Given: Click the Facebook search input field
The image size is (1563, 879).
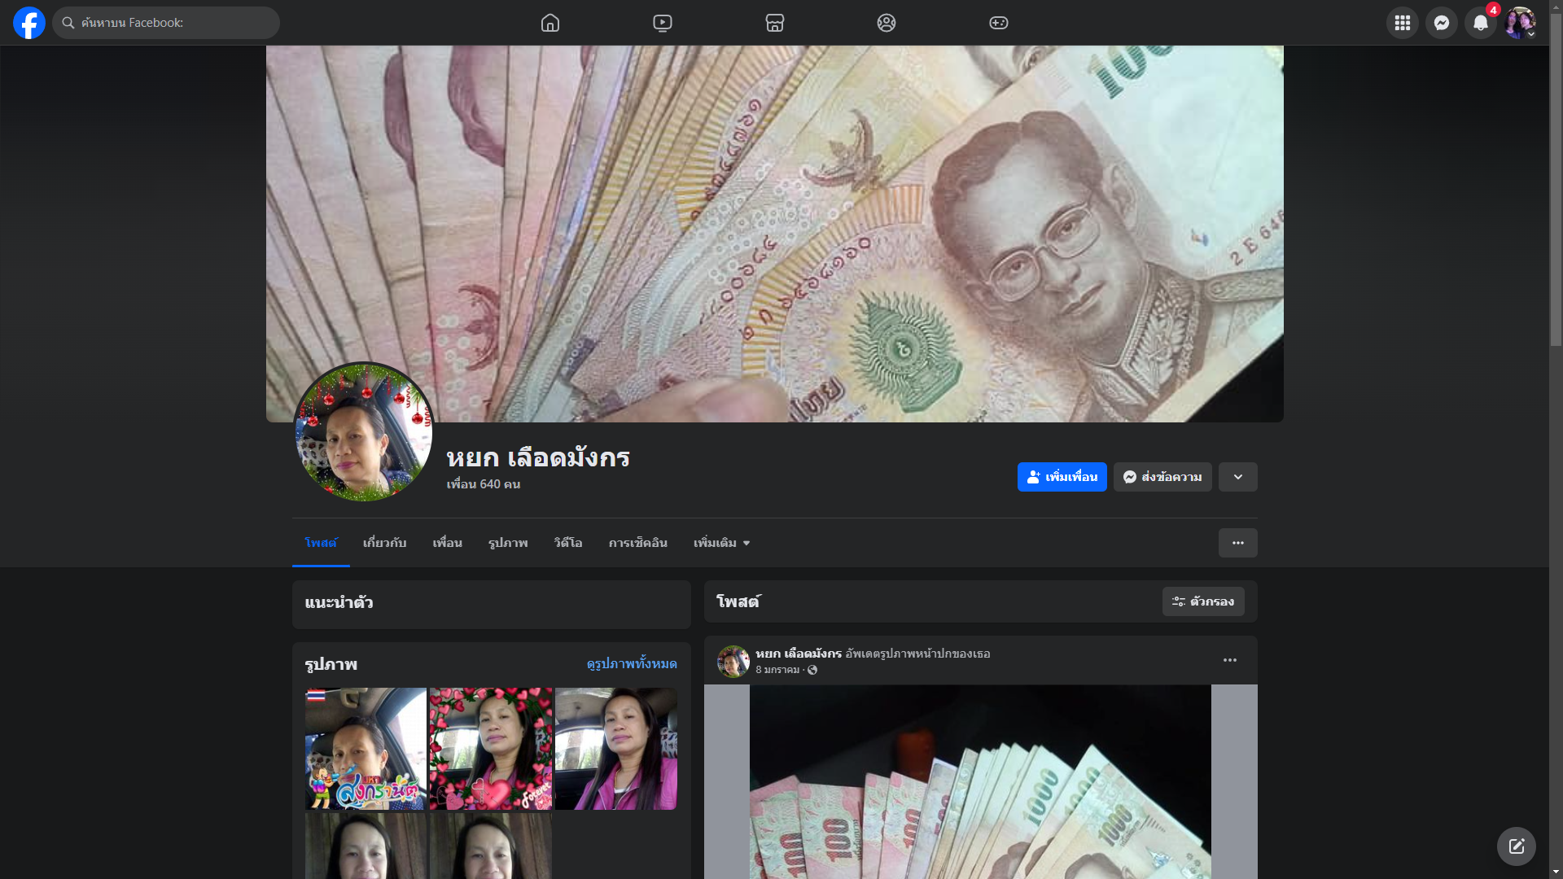Looking at the screenshot, I should tap(171, 23).
